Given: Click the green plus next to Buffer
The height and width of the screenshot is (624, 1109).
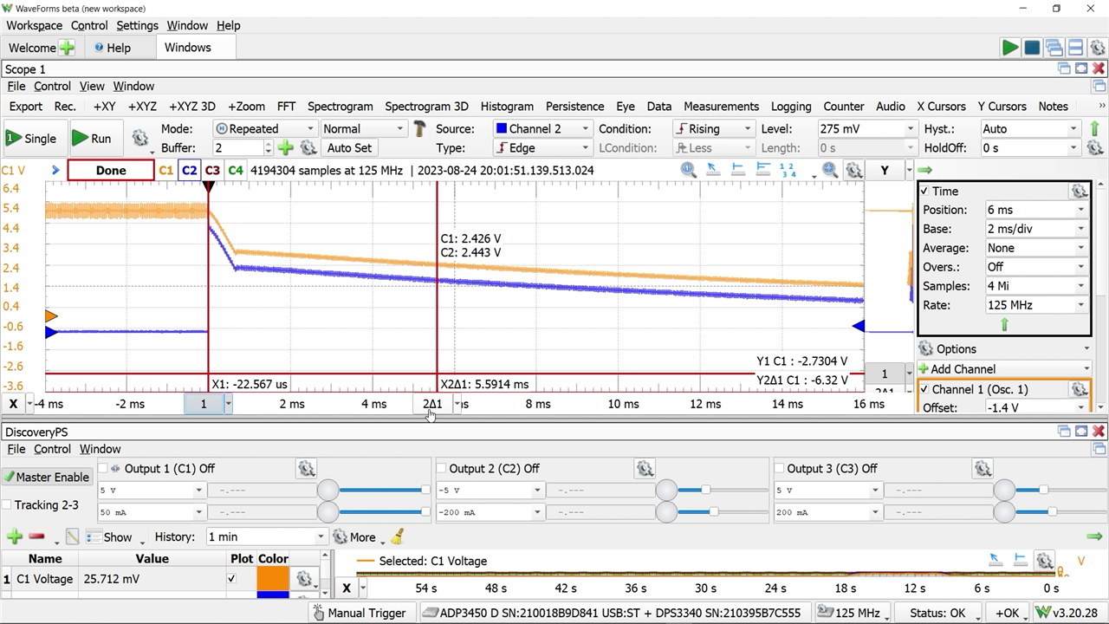Looking at the screenshot, I should pos(285,148).
